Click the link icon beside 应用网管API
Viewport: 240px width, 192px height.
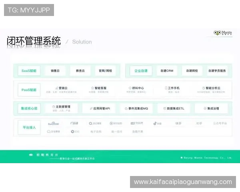(x=91, y=108)
